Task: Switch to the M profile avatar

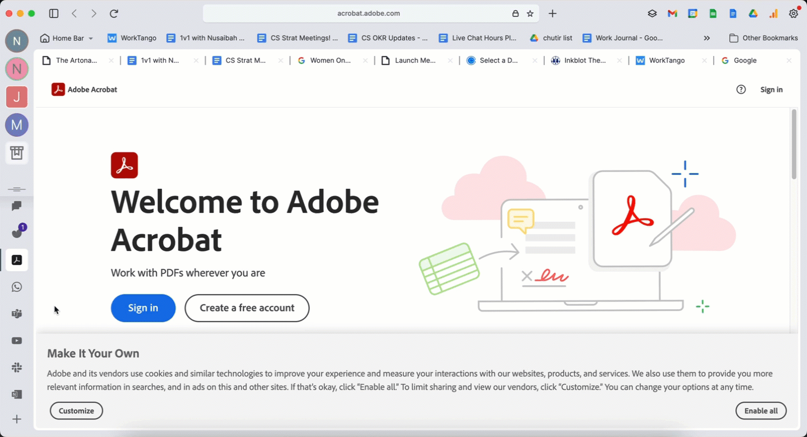Action: [17, 125]
